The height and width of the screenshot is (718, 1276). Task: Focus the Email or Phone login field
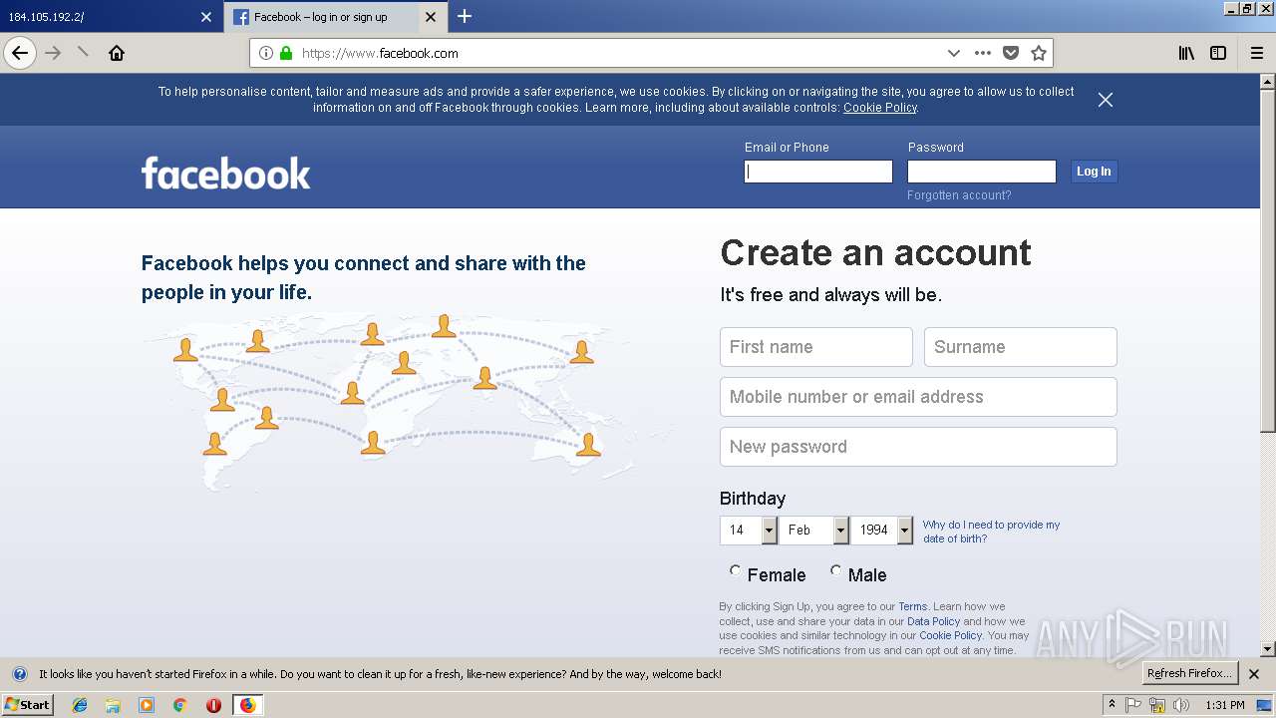coord(818,172)
